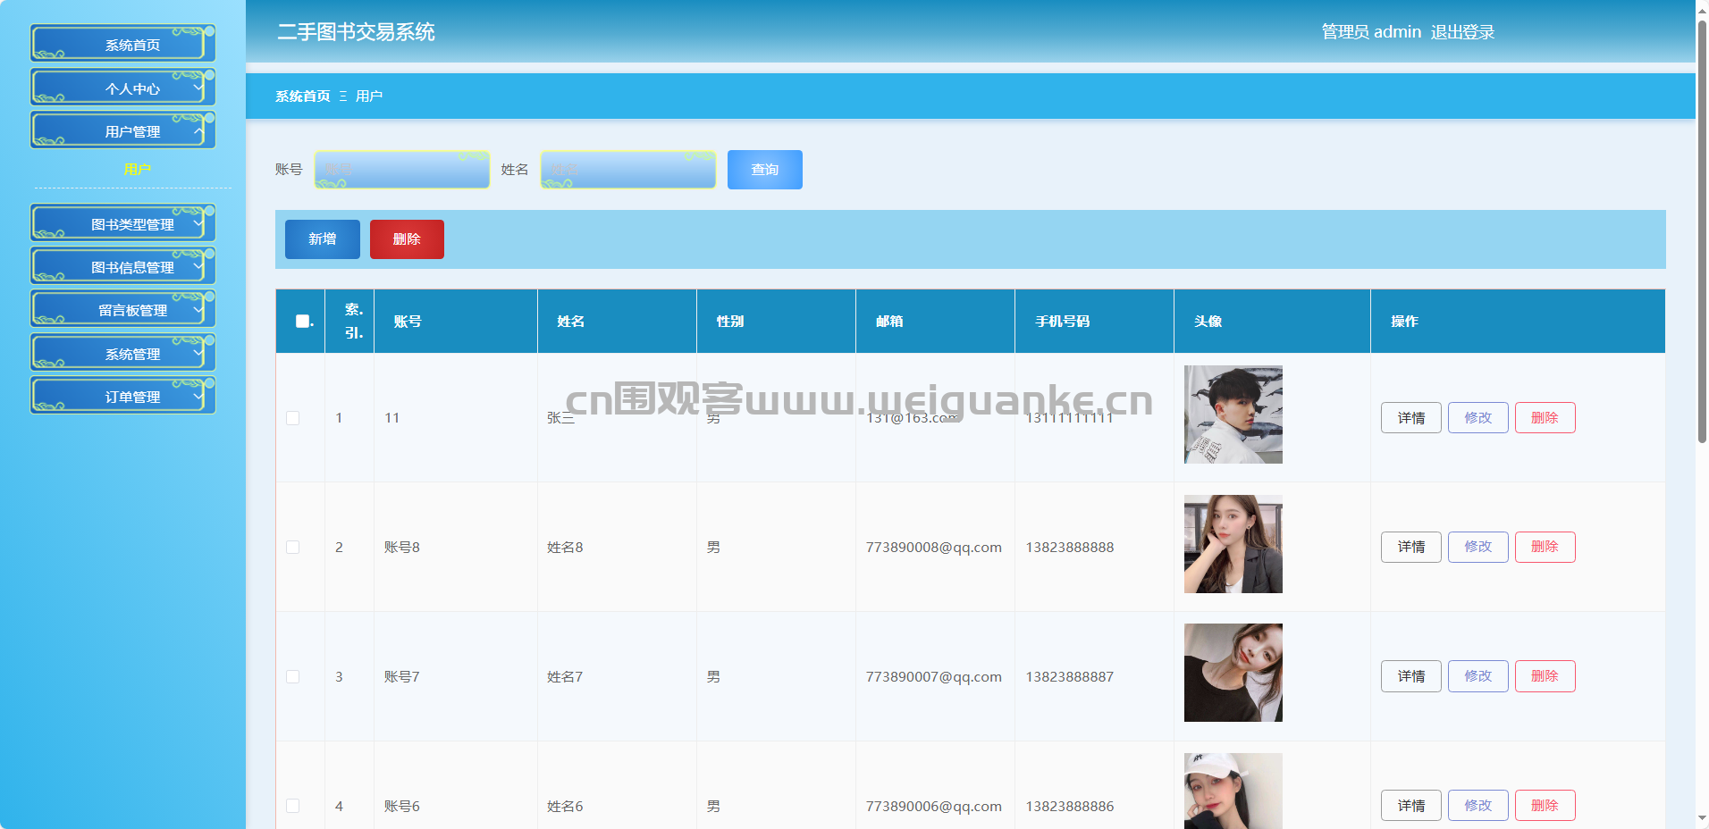Viewport: 1709px width, 829px height.
Task: Select the email 773890007@qq.com cell
Action: (x=934, y=677)
